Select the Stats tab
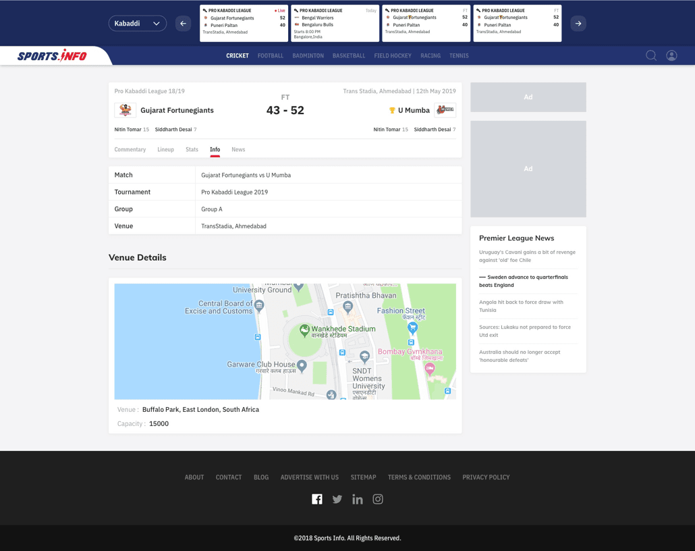This screenshot has width=695, height=551. 192,149
